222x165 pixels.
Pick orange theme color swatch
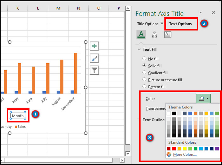[x=195, y=113]
